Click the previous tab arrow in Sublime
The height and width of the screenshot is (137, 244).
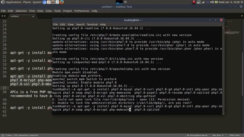coord(2,16)
